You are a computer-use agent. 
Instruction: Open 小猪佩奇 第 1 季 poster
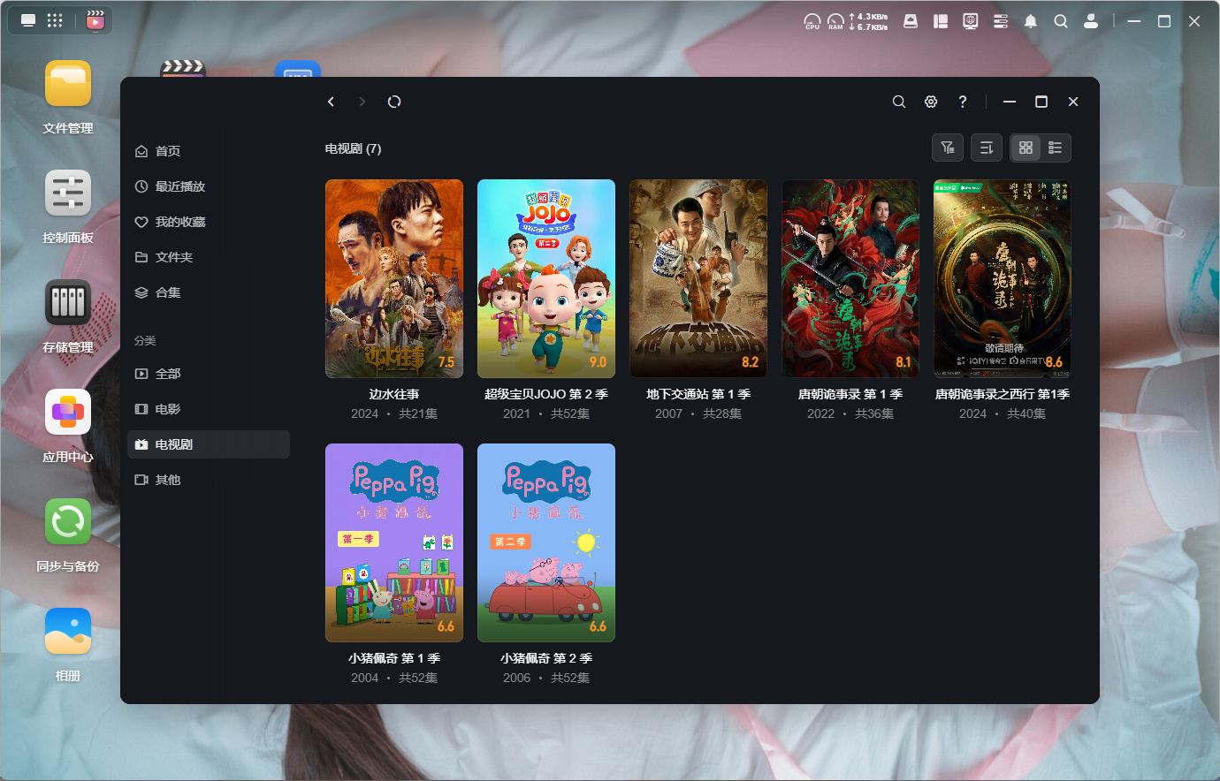pyautogui.click(x=394, y=542)
